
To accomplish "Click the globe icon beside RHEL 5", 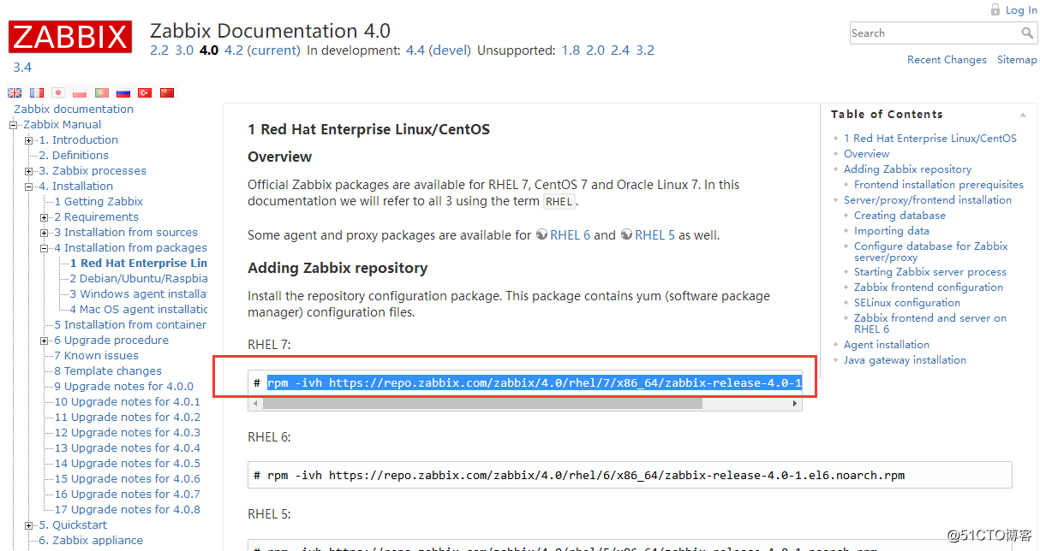I will tap(626, 234).
